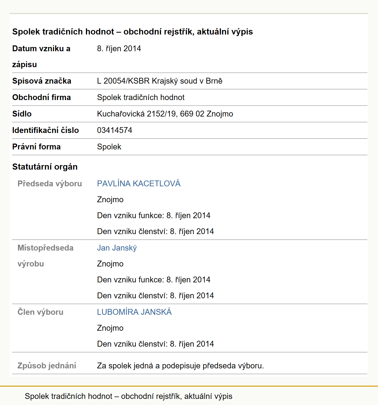Click the sentence about předseda výboru signing
Image resolution: width=378 pixels, height=405 pixels.
pos(181,366)
